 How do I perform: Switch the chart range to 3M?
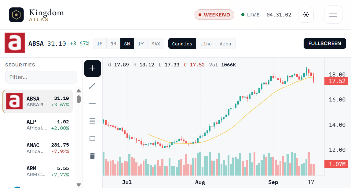(114, 44)
